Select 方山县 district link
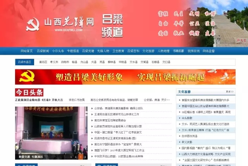 [x=84, y=62]
